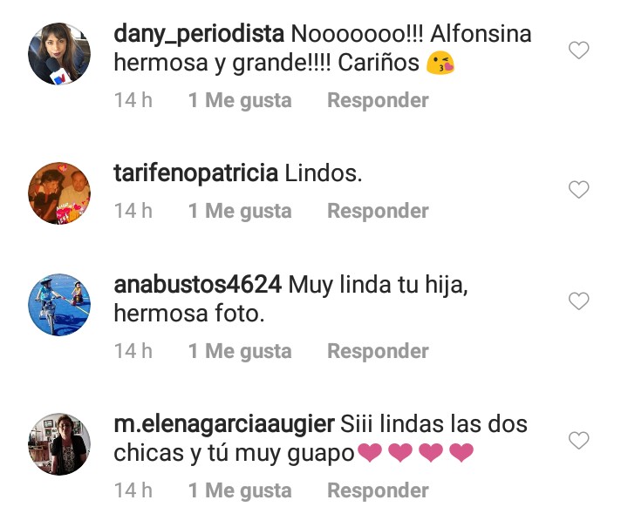Click Responder under the Lindos comment
Viewport: 628px width, 527px height.
(378, 211)
